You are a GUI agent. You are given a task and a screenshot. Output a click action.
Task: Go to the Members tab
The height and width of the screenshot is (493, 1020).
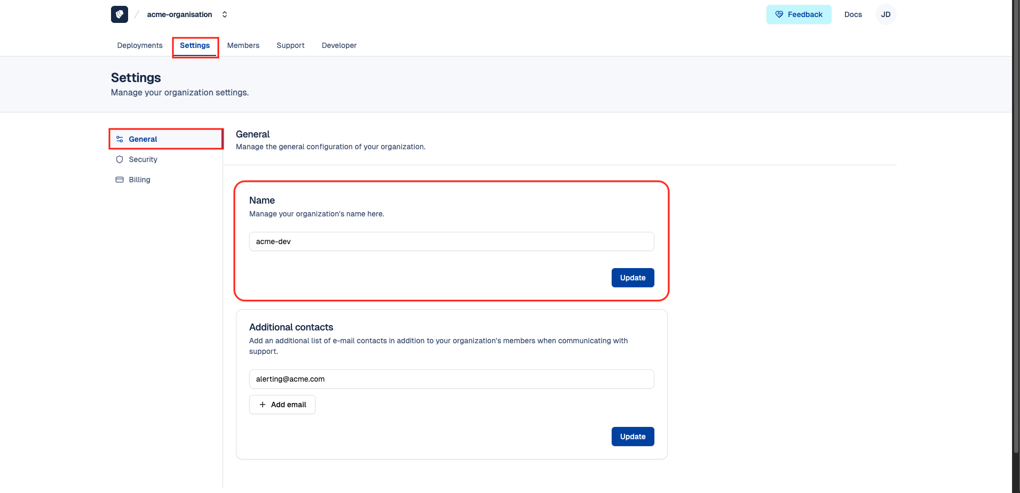click(x=243, y=45)
